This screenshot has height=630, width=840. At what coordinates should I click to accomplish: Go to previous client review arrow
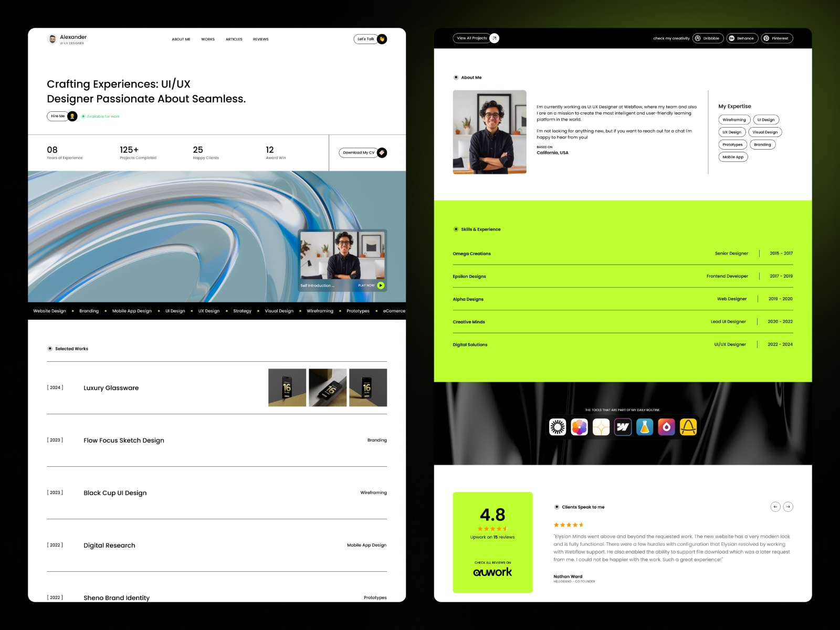pos(775,507)
